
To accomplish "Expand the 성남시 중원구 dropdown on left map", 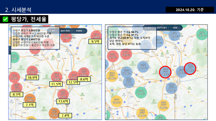I will (x=66, y=31).
